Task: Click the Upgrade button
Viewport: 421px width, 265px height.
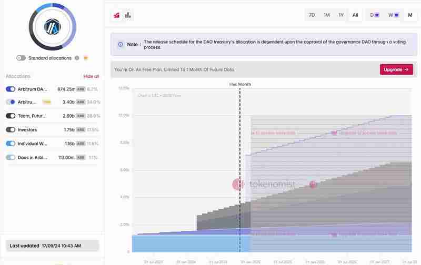Action: [396, 69]
